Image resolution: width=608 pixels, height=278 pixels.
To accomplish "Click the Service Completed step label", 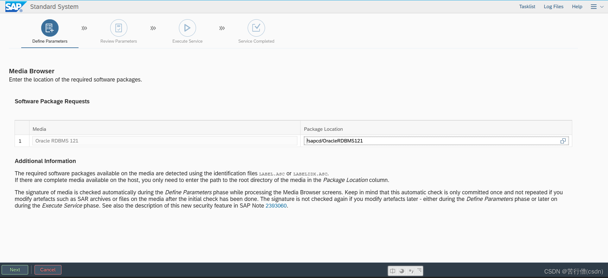I will [x=256, y=41].
